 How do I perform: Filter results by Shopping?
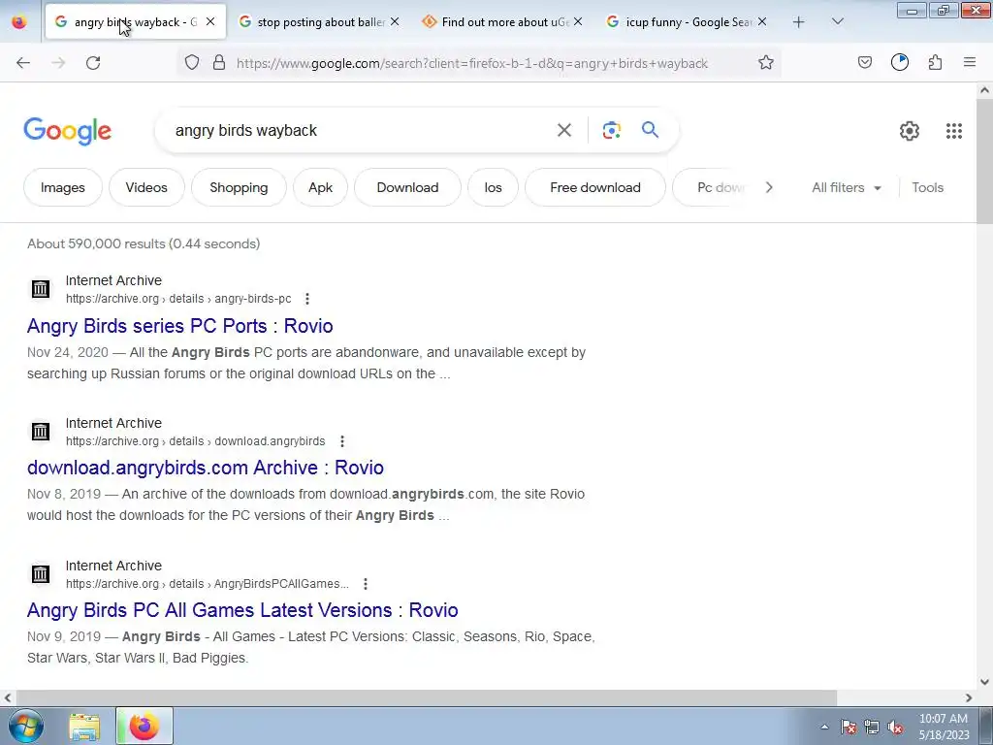(x=239, y=187)
